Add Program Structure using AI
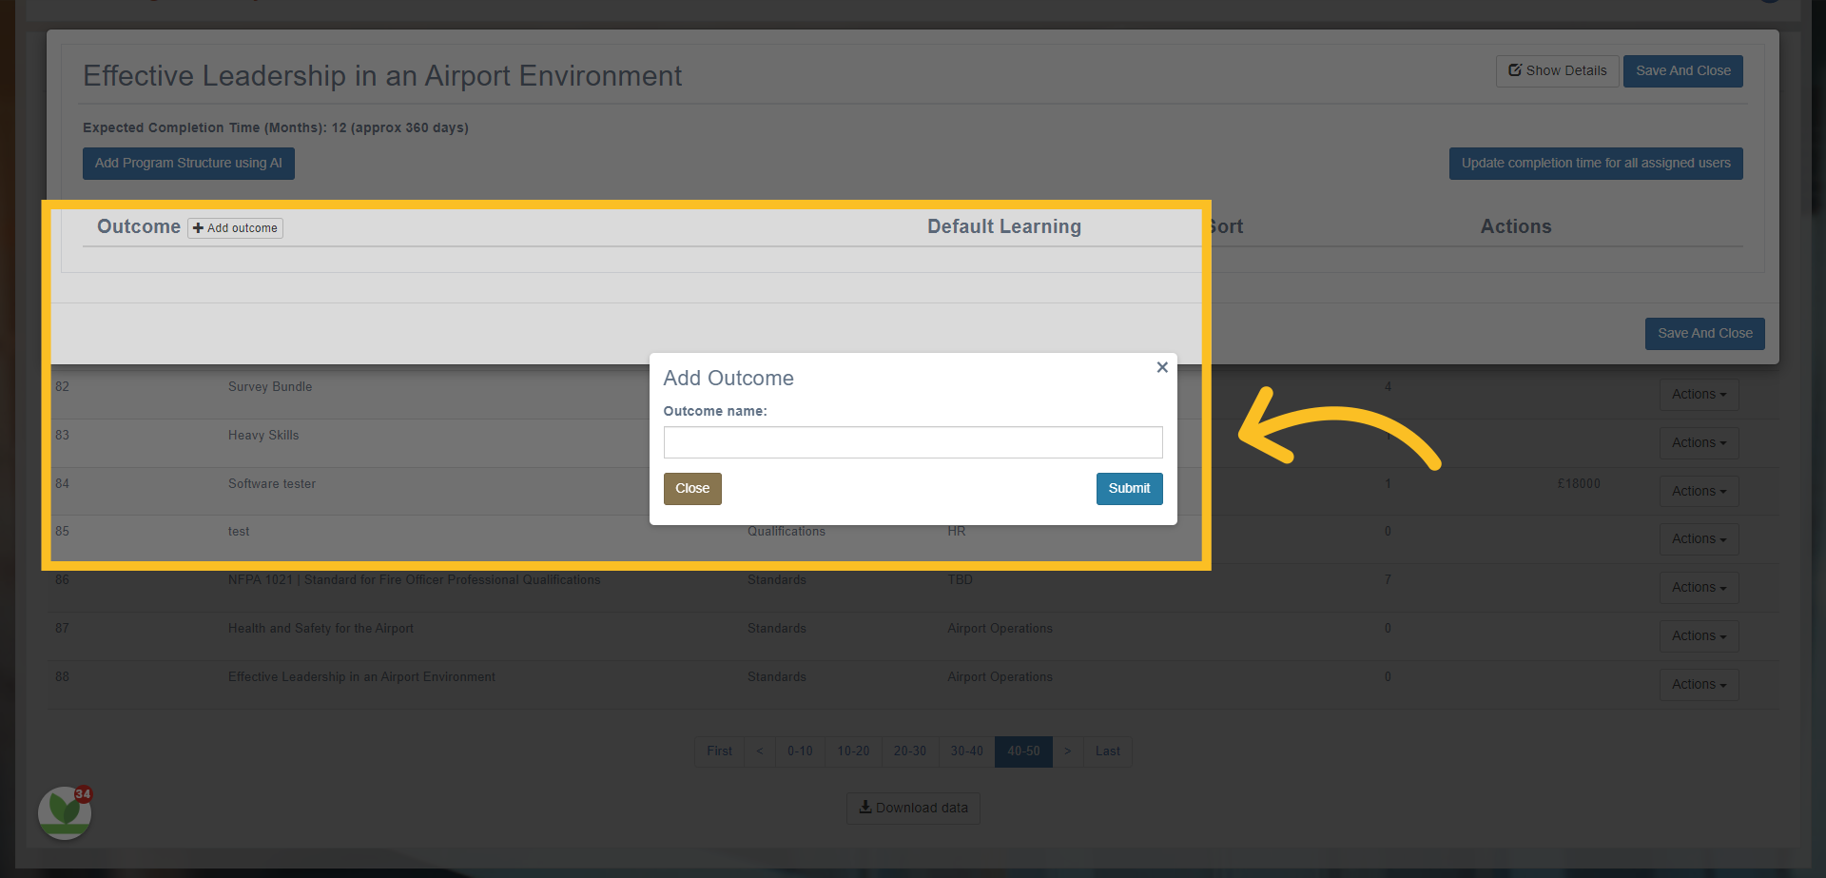This screenshot has height=878, width=1826. pos(188,164)
